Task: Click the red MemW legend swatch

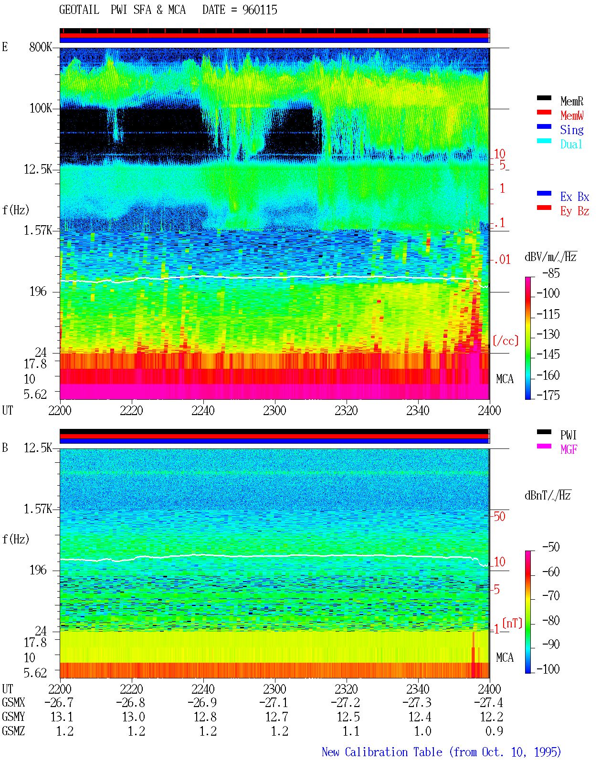Action: coord(544,113)
